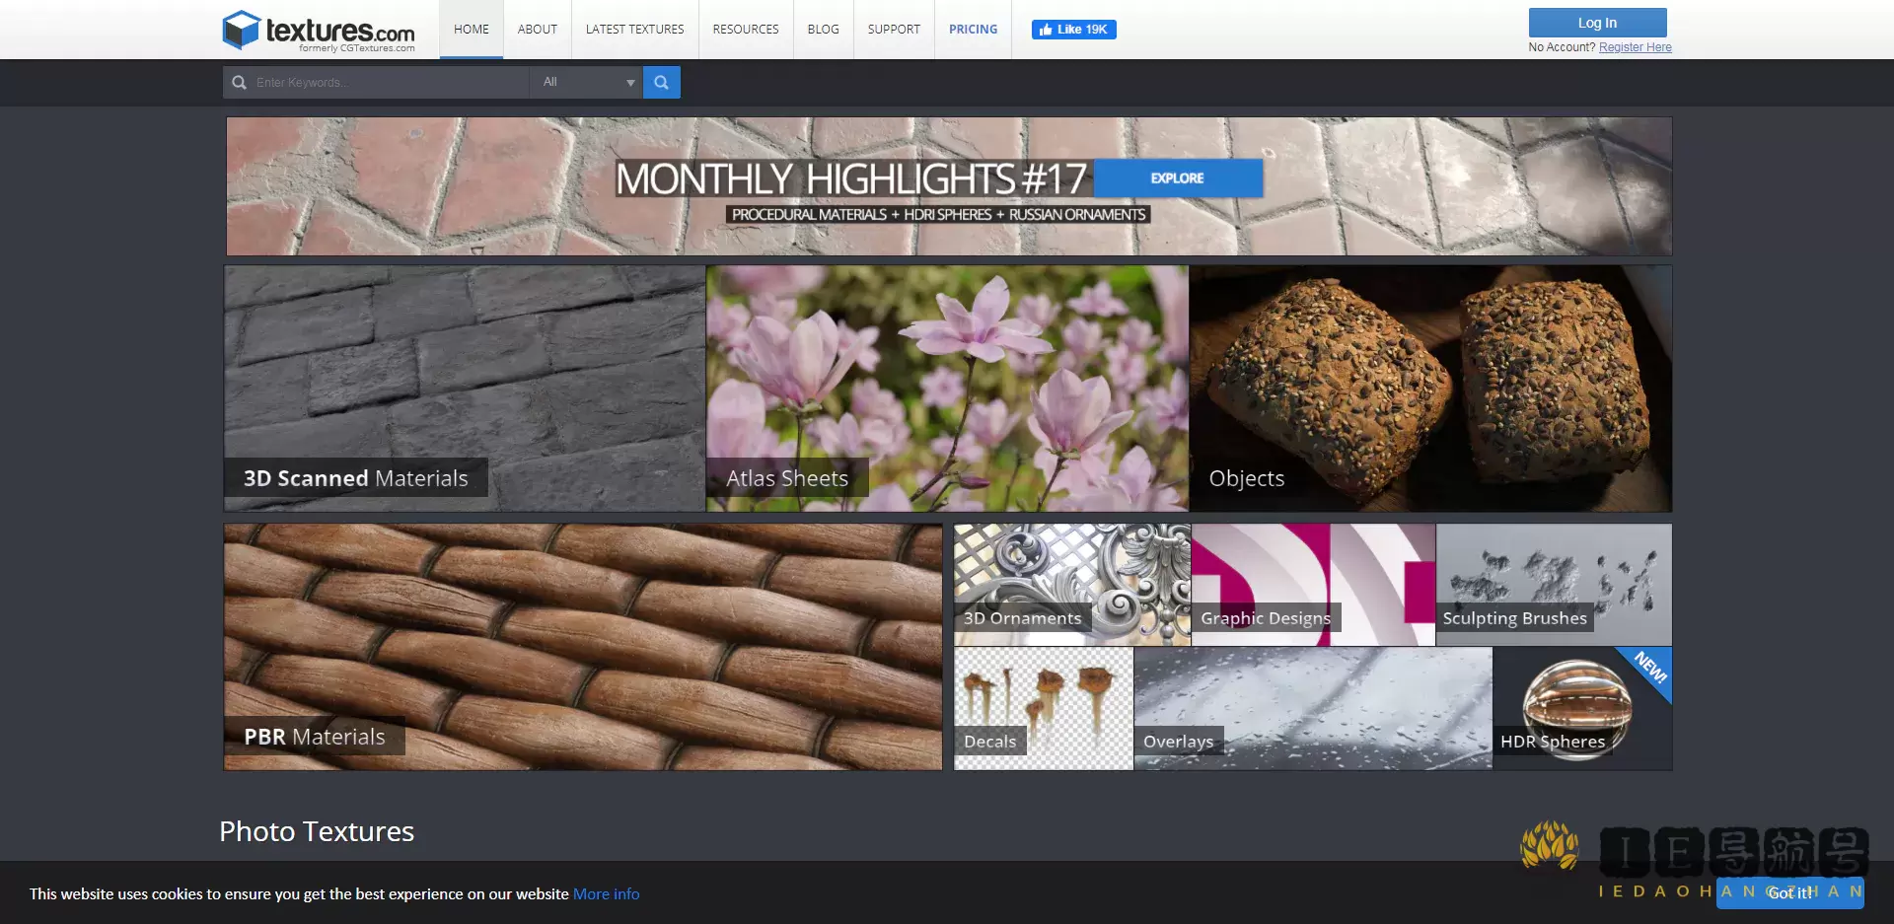Click Explore on Monthly Highlights banner

tap(1177, 178)
